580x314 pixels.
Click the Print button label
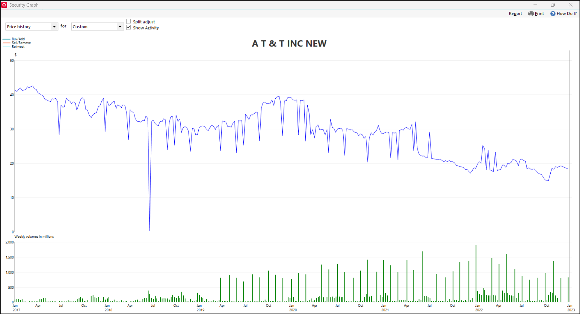[539, 14]
